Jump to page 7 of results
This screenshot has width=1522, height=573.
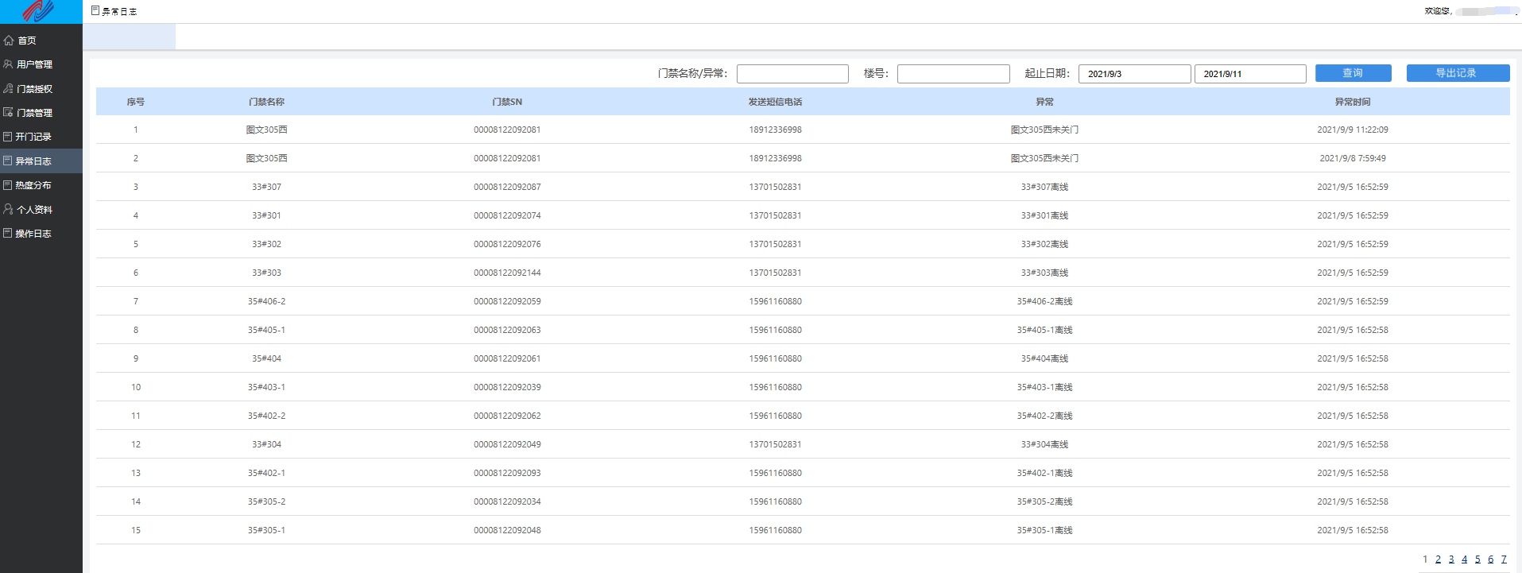[1504, 559]
